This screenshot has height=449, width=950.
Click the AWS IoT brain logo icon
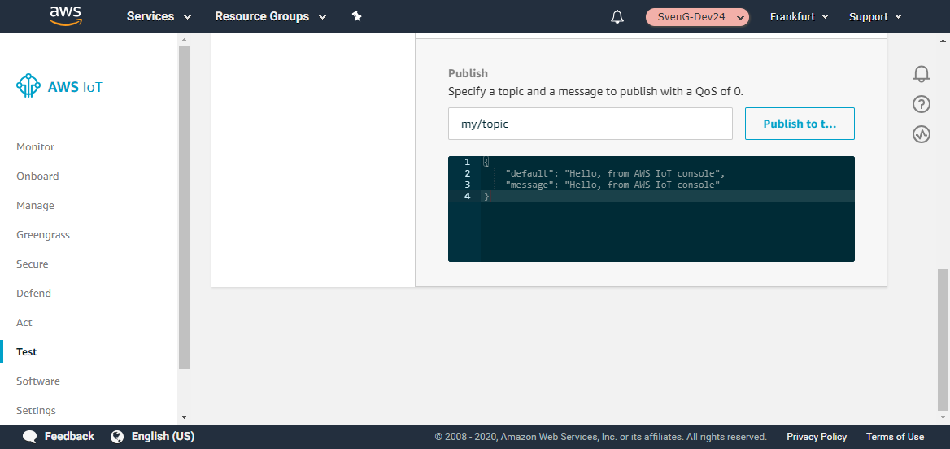tap(28, 87)
